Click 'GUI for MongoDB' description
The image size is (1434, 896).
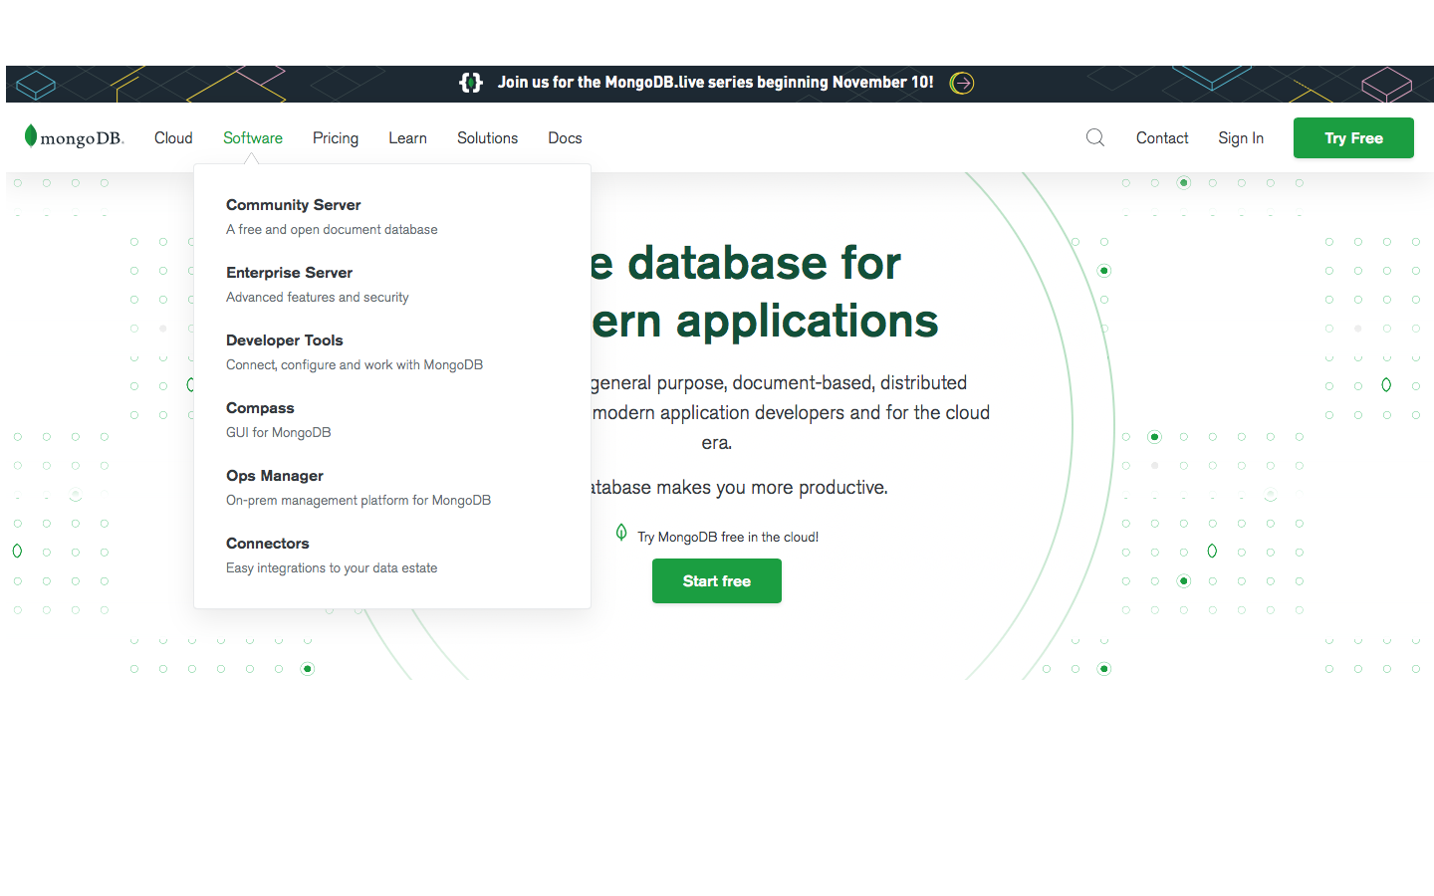pyautogui.click(x=279, y=433)
